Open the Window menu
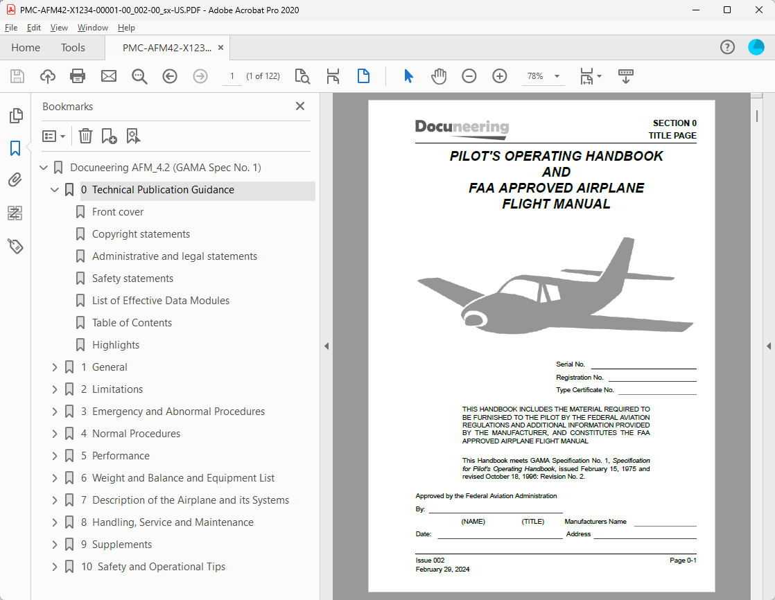Image resolution: width=775 pixels, height=600 pixels. pyautogui.click(x=92, y=28)
